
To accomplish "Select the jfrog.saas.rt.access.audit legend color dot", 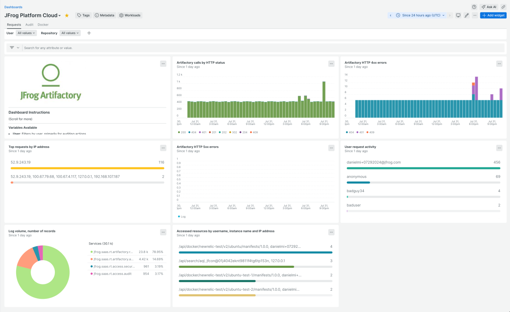I will (91, 274).
